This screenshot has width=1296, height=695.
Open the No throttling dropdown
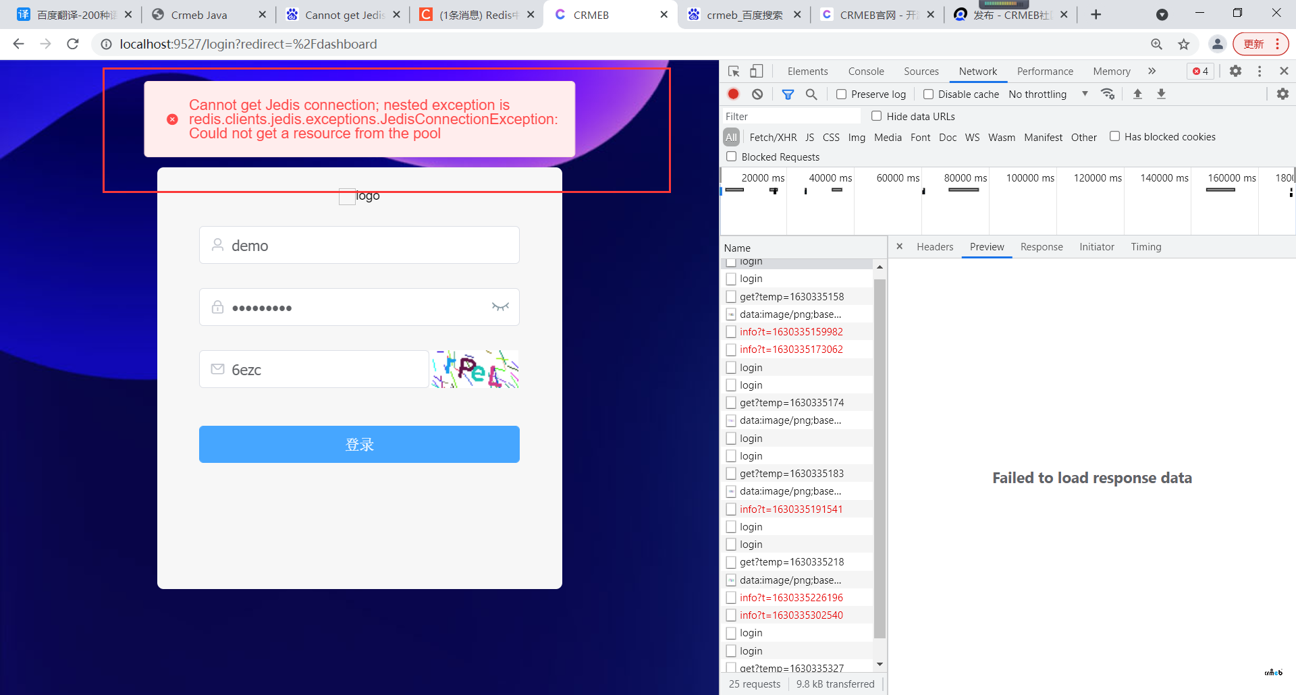[x=1048, y=94]
